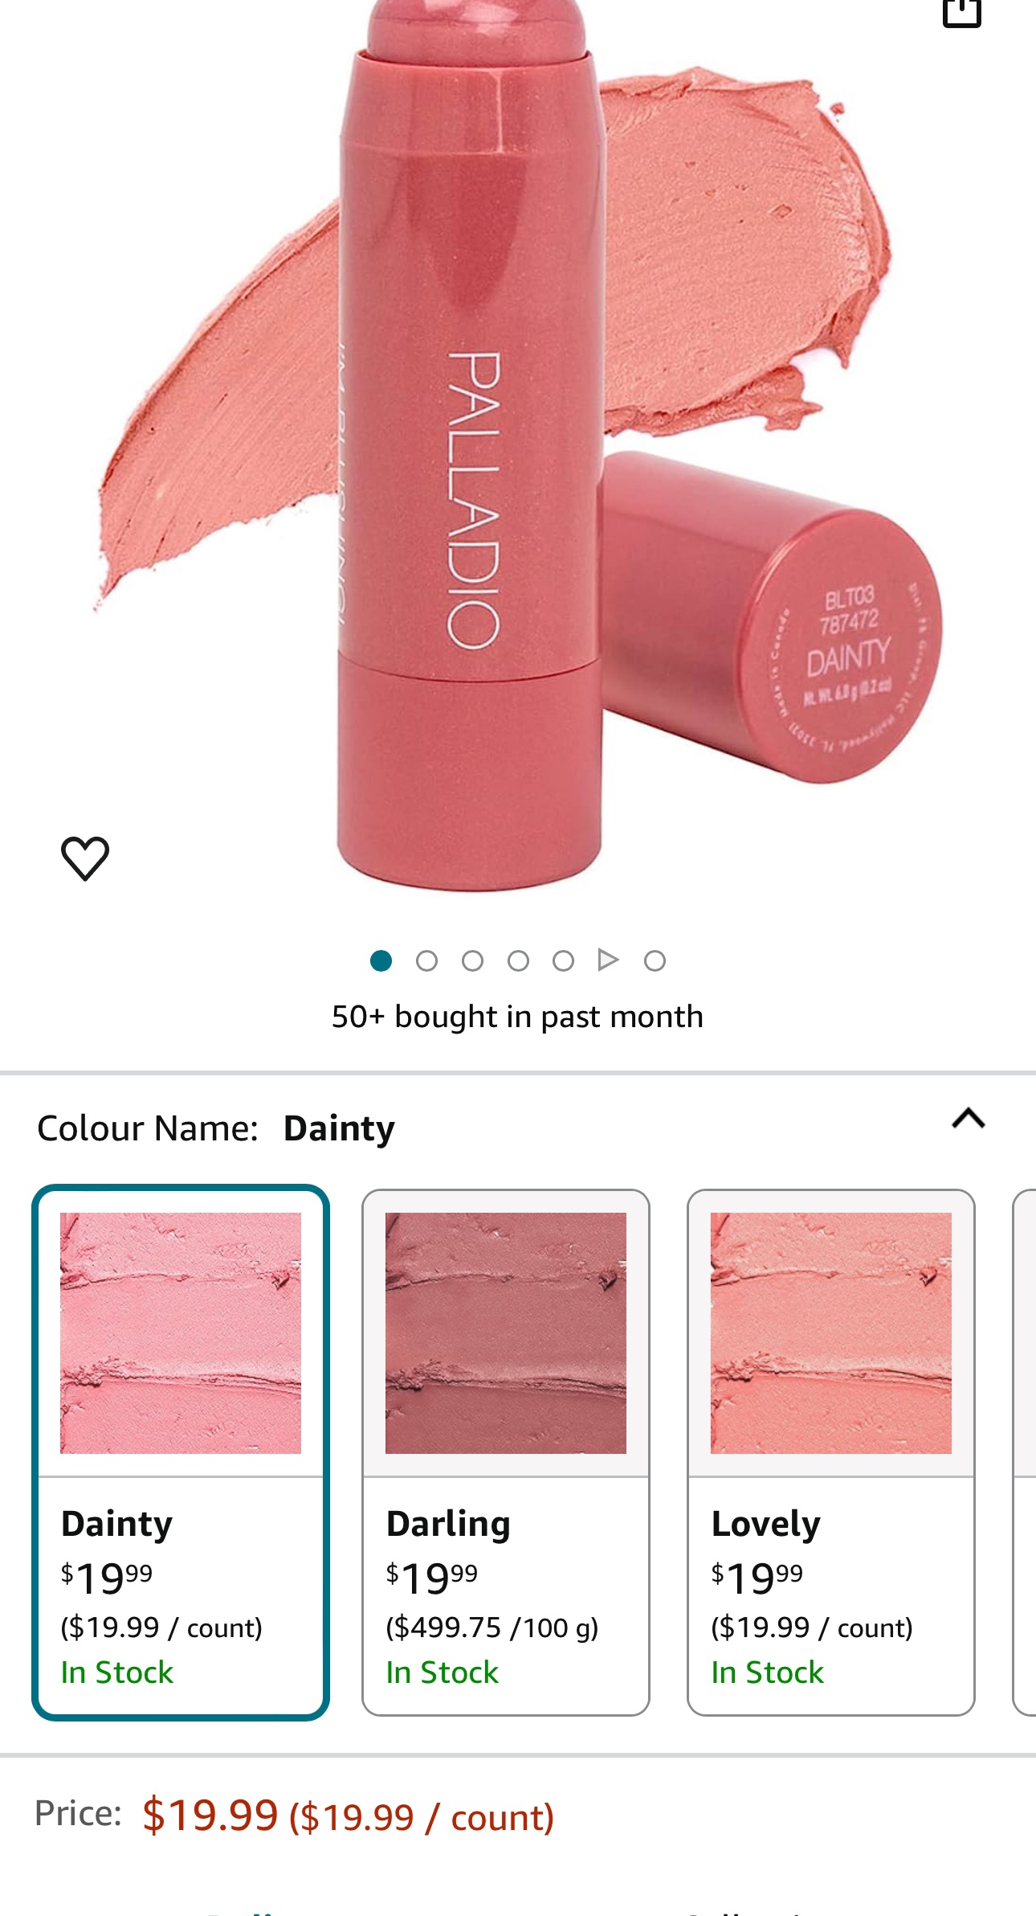The height and width of the screenshot is (1916, 1036).
Task: Pick the Lovely option priced $19.99
Action: tap(831, 1452)
